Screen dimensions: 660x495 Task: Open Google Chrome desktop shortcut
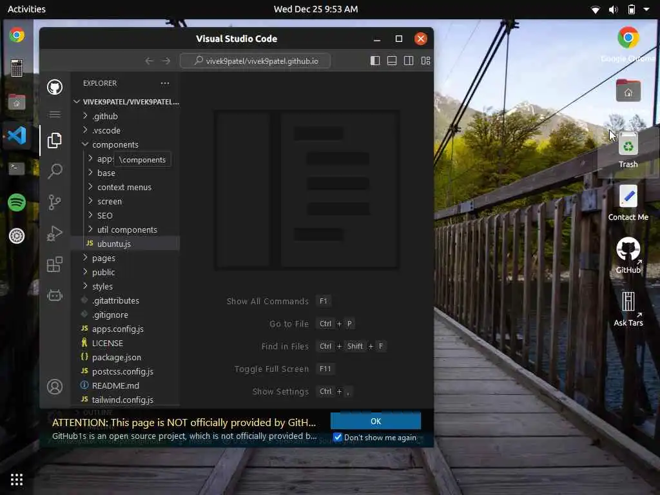[x=628, y=44]
